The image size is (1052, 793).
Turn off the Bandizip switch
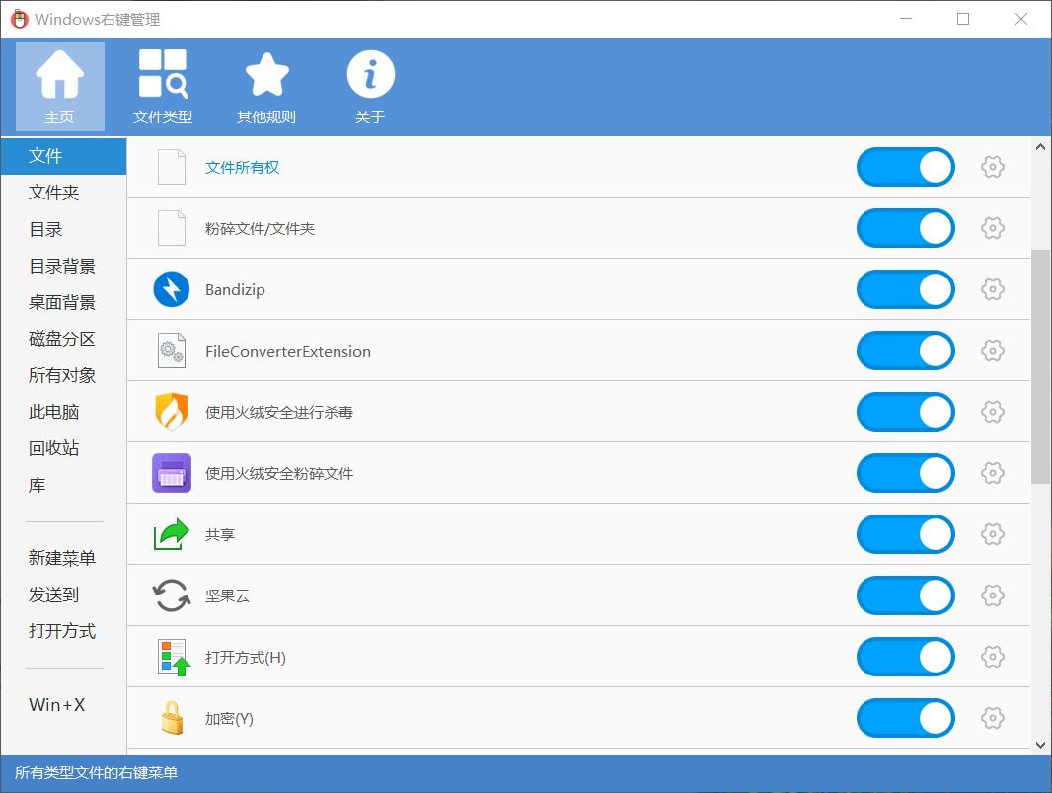906,289
